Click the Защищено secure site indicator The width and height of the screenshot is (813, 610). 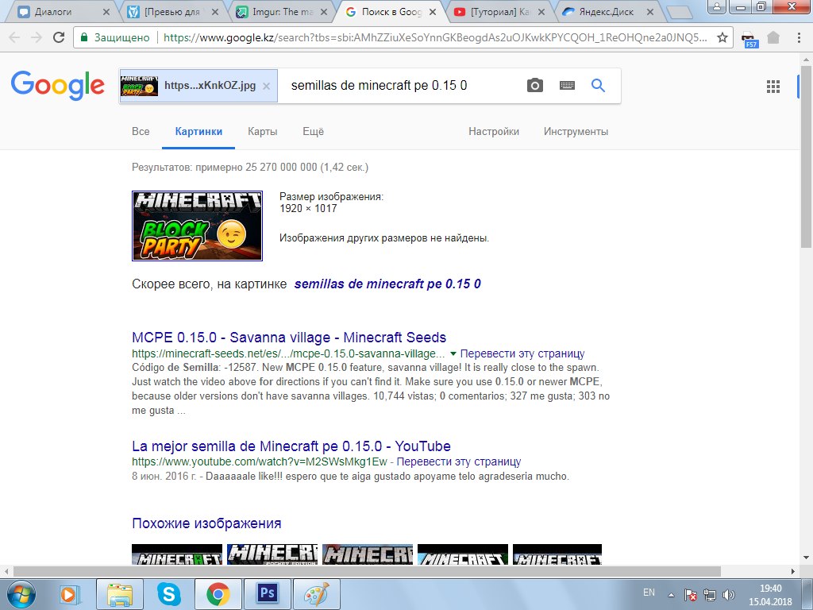coord(114,37)
